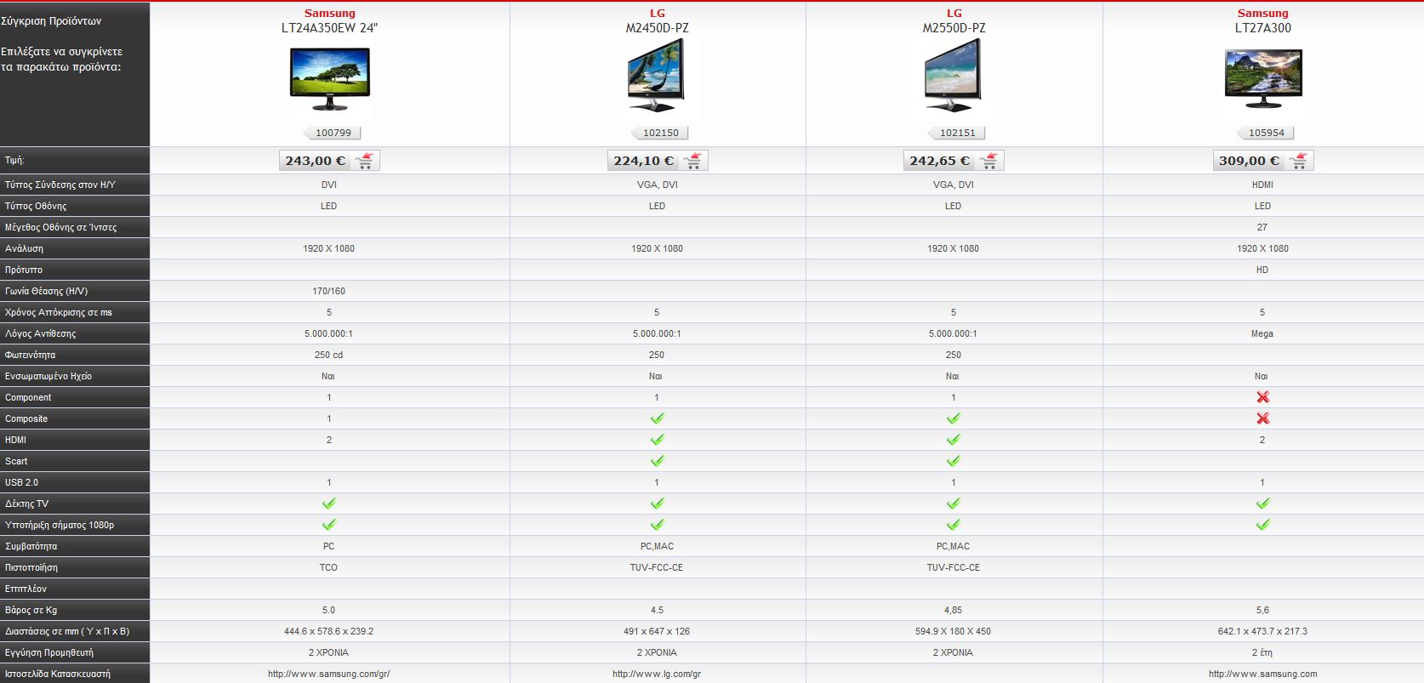1424x683 pixels.
Task: Click the 4,85 weight value
Action: coord(953,610)
